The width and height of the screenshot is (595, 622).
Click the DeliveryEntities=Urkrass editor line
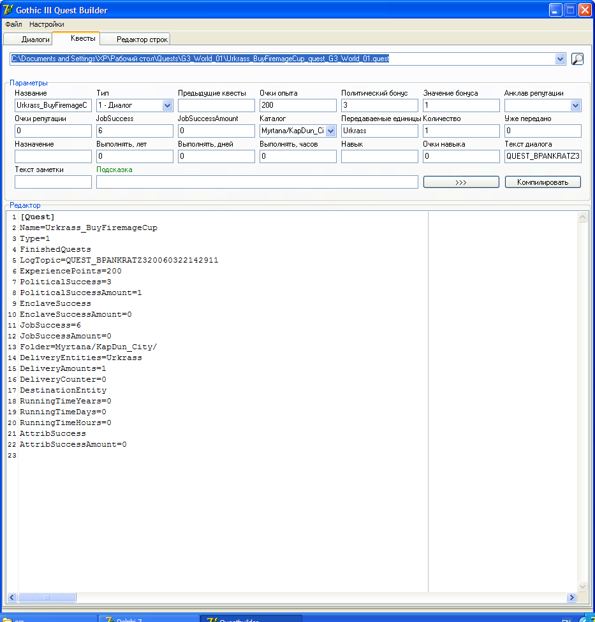coord(81,358)
